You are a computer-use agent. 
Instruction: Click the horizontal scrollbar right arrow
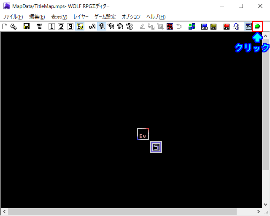(259, 211)
